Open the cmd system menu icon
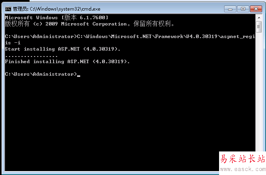This screenshot has width=266, height=175. pos(7,8)
